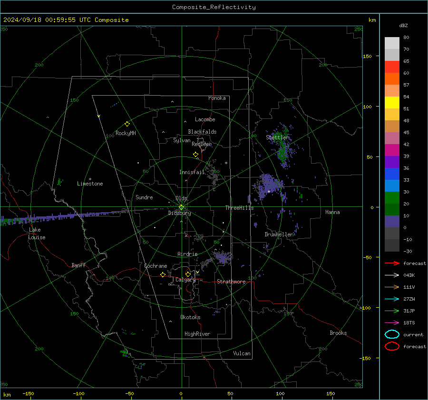The width and height of the screenshot is (428, 400).
Task: Select the yellow diamond marker under Cochrane
Action: pyautogui.click(x=163, y=274)
